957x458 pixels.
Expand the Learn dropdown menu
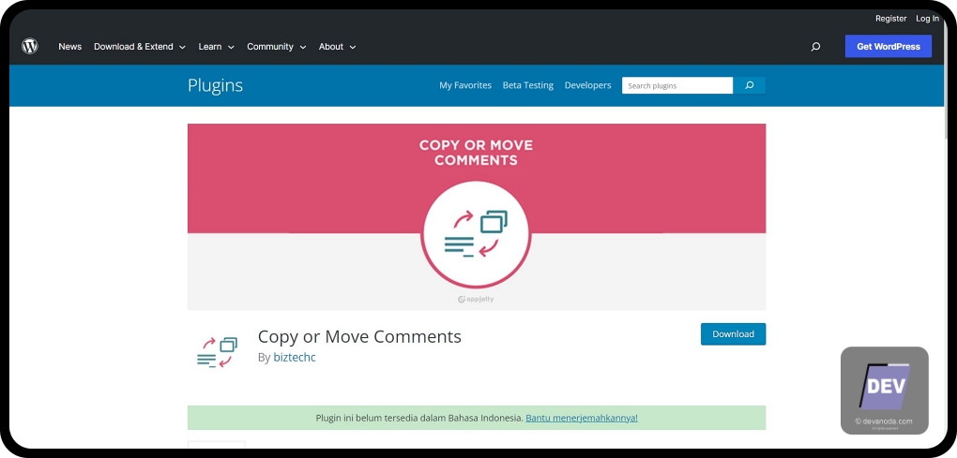tap(216, 46)
